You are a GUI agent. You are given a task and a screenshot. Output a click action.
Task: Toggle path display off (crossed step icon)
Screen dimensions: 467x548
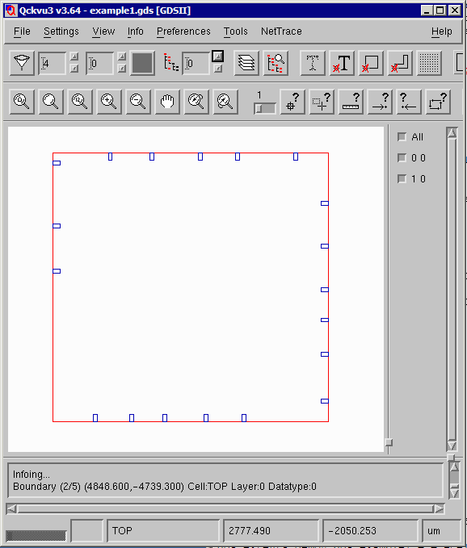point(400,63)
